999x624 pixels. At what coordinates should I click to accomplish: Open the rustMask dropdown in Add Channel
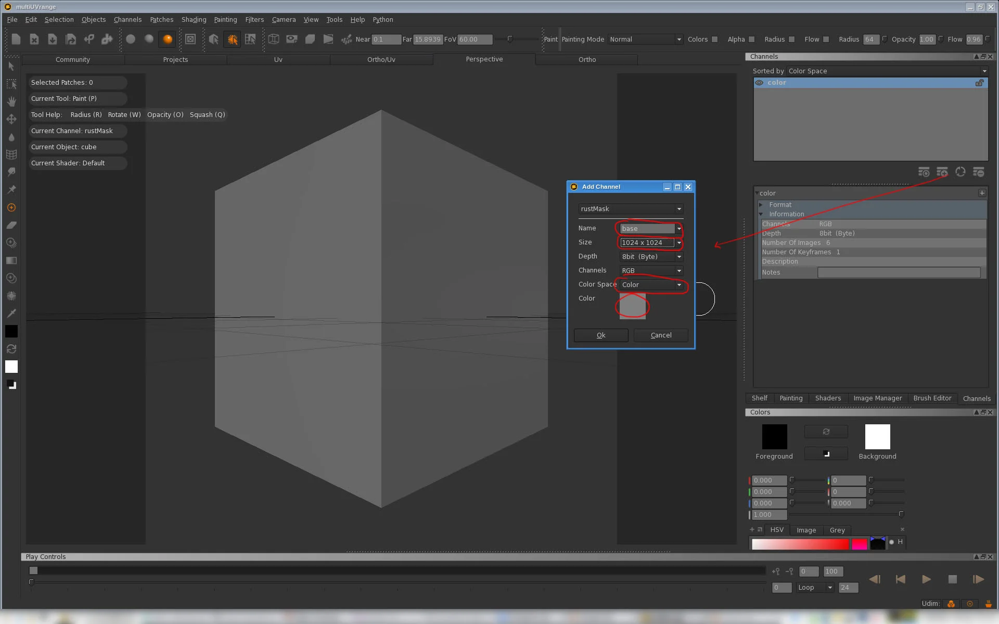point(631,209)
